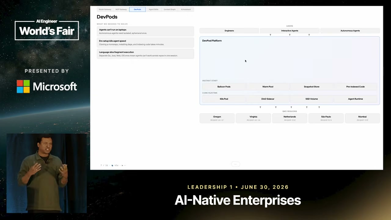Go to the Agent Skills tab
This screenshot has height=220, width=391.
[x=154, y=9]
